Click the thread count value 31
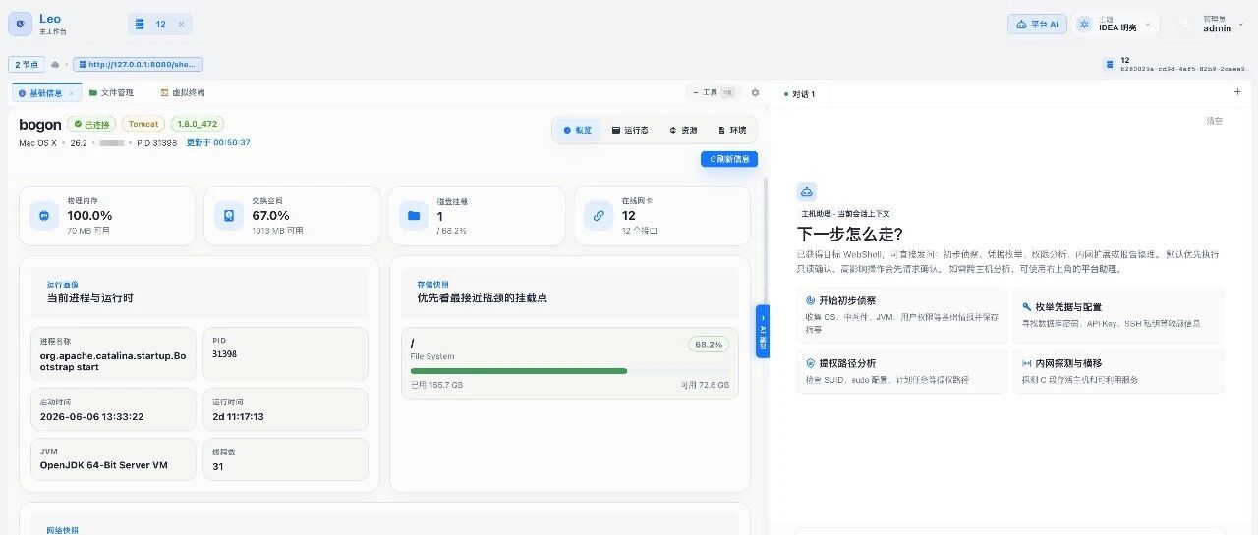The height and width of the screenshot is (535, 1258). pos(218,467)
